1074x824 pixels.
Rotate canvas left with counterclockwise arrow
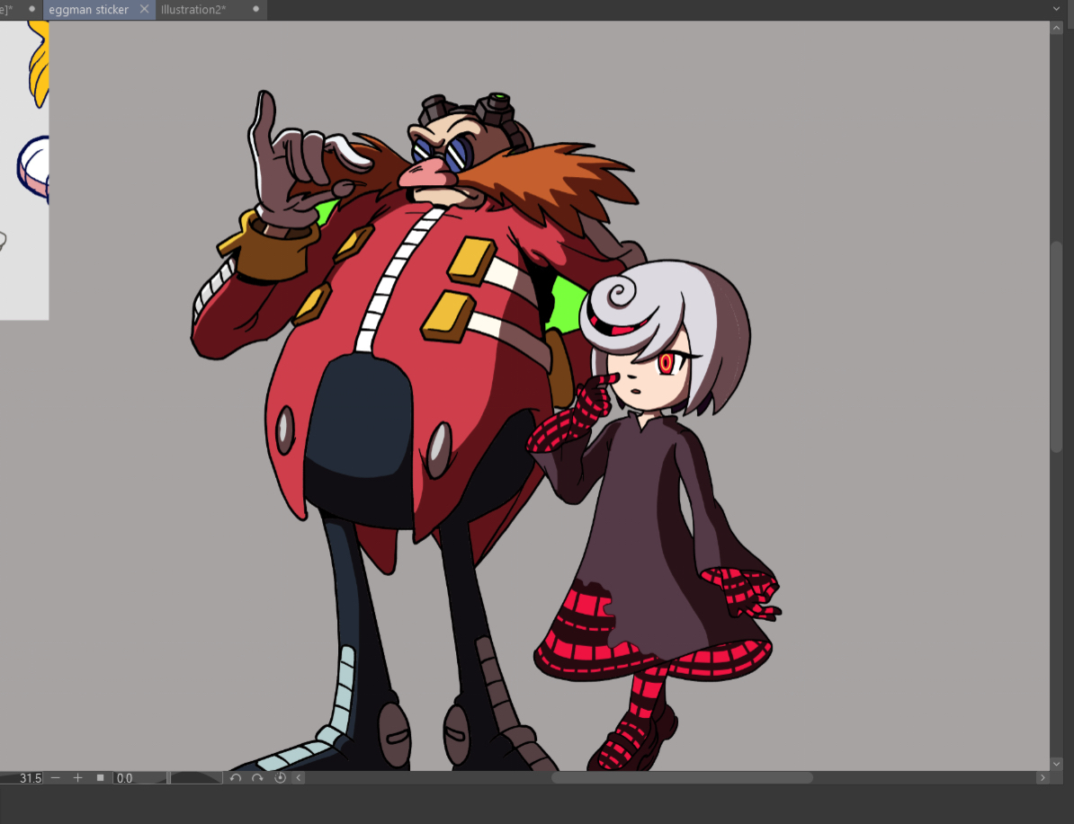(x=236, y=777)
